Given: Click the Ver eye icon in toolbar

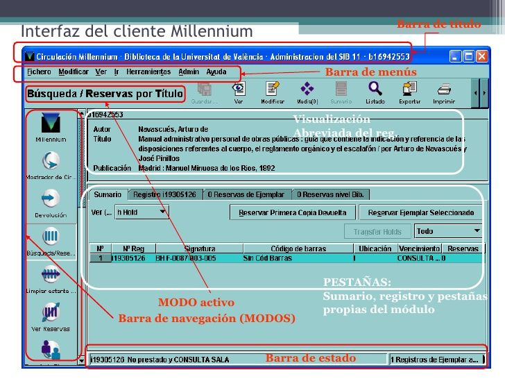Looking at the screenshot, I should 239,89.
